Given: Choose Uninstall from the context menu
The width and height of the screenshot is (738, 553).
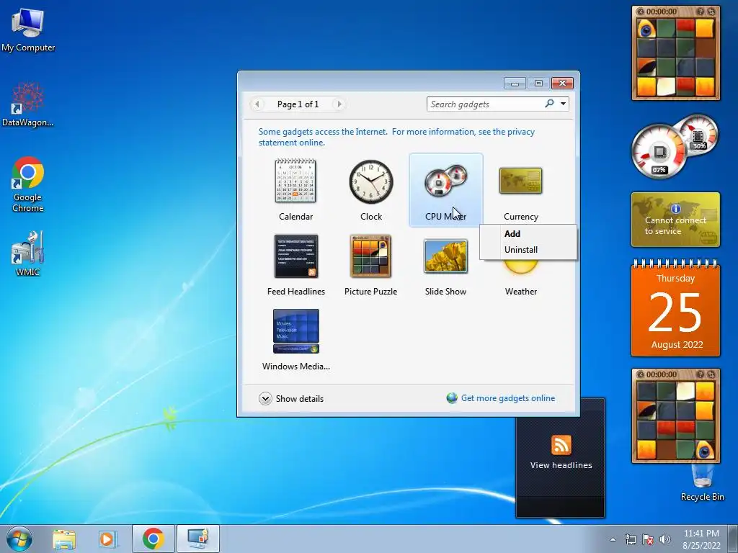Looking at the screenshot, I should click(x=520, y=250).
